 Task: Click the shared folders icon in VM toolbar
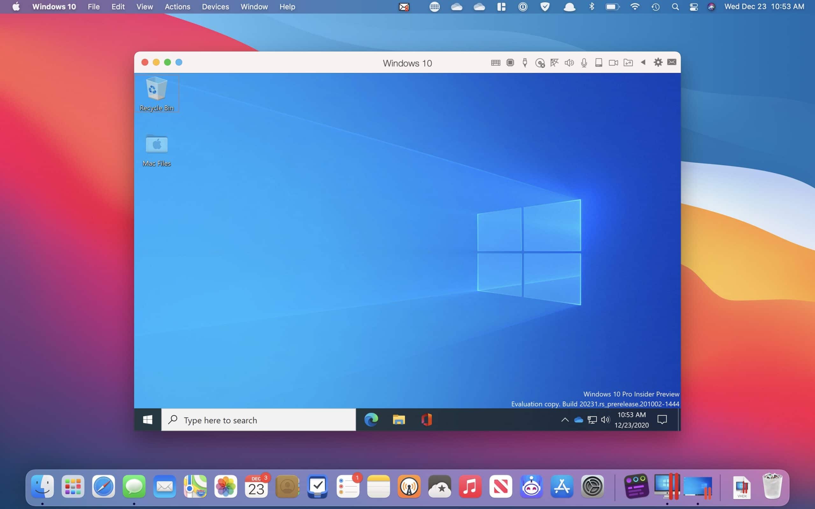point(628,63)
